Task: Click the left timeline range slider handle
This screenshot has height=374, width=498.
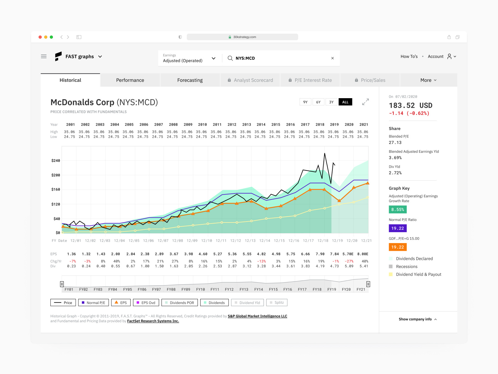Action: (x=62, y=284)
